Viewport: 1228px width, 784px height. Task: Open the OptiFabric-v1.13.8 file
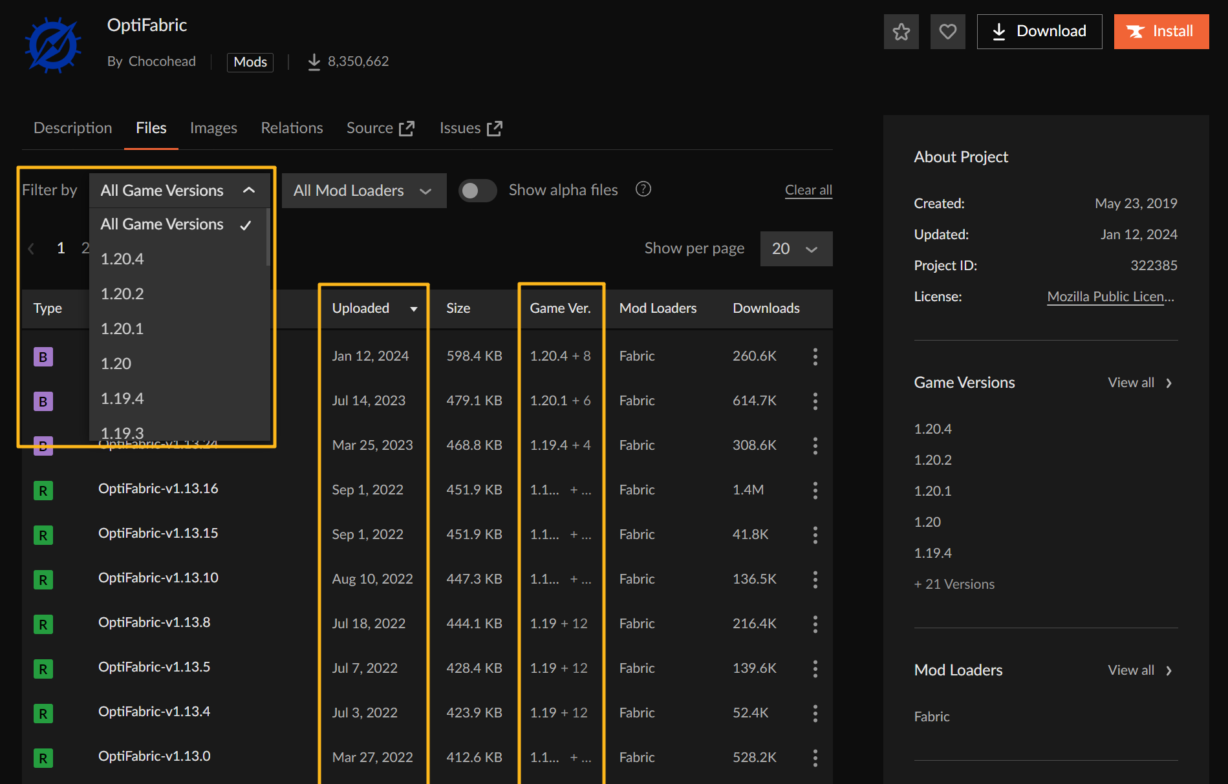coord(155,622)
